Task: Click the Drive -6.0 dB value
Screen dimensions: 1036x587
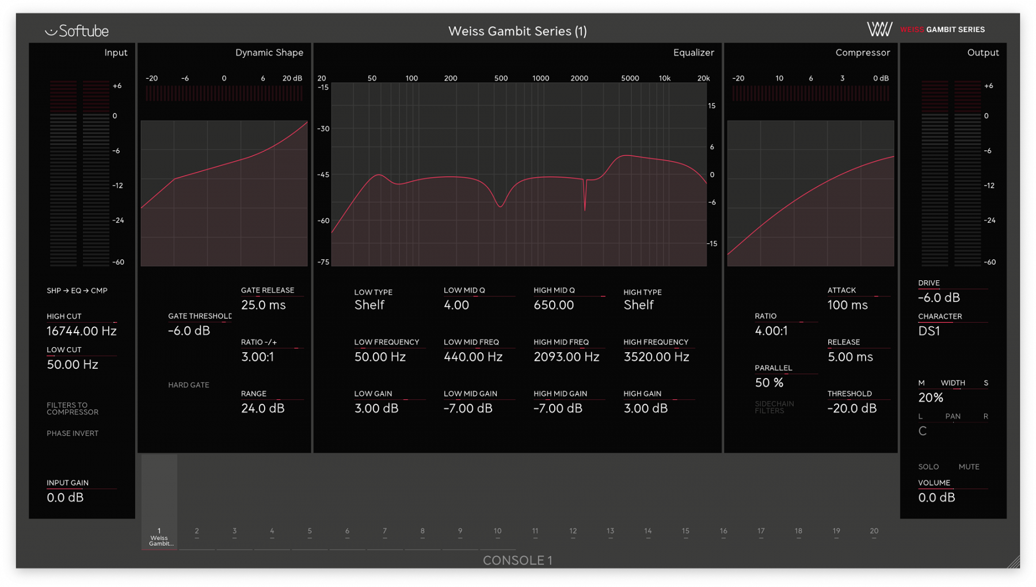Action: 939,298
